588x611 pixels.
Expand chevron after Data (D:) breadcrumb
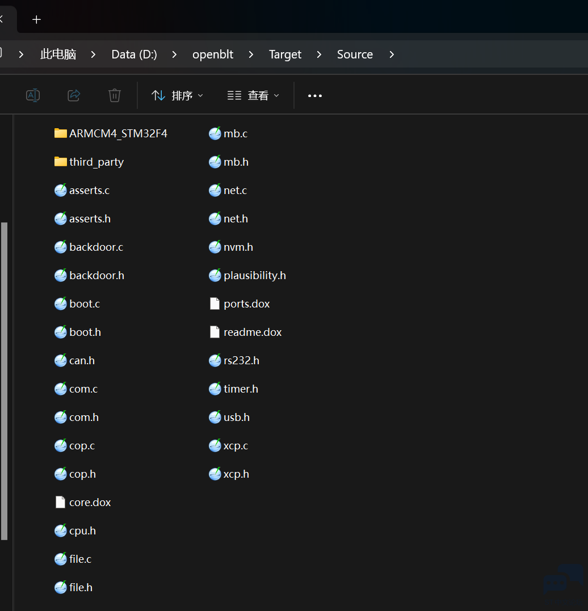[174, 54]
